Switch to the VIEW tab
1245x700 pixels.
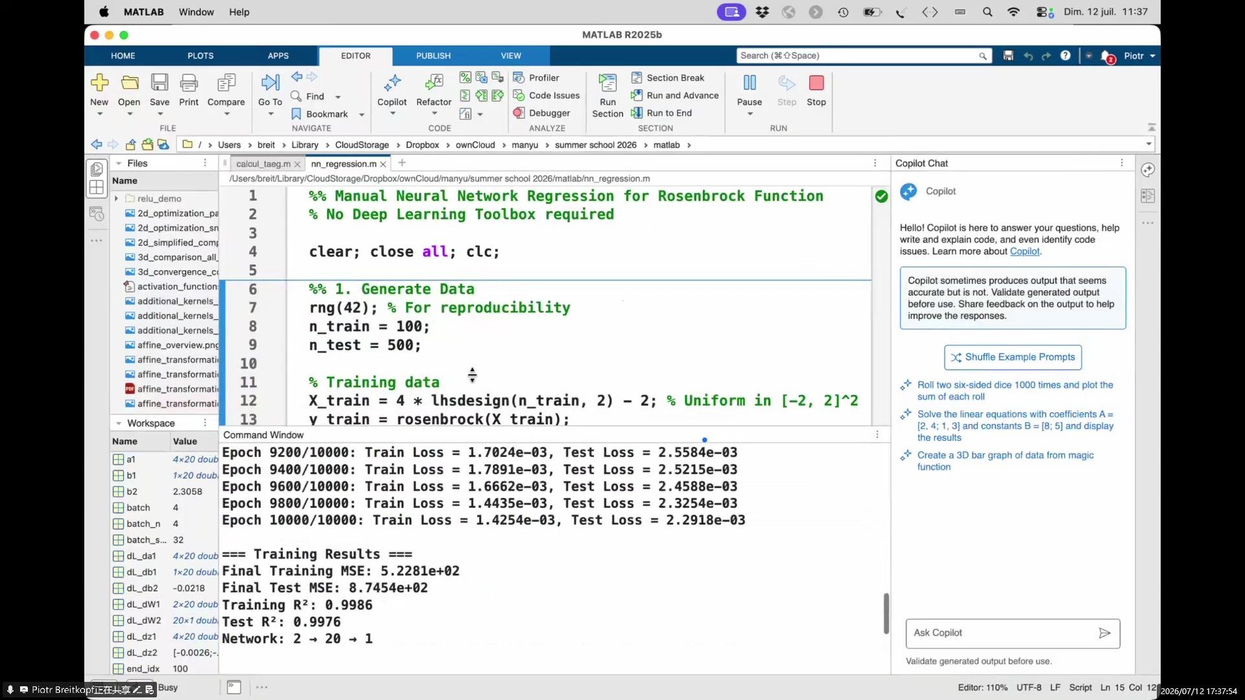[x=511, y=56]
